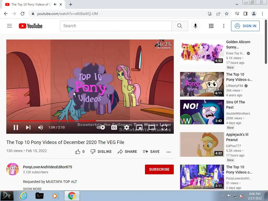Open the YouTube hamburger guide menu

[9, 26]
